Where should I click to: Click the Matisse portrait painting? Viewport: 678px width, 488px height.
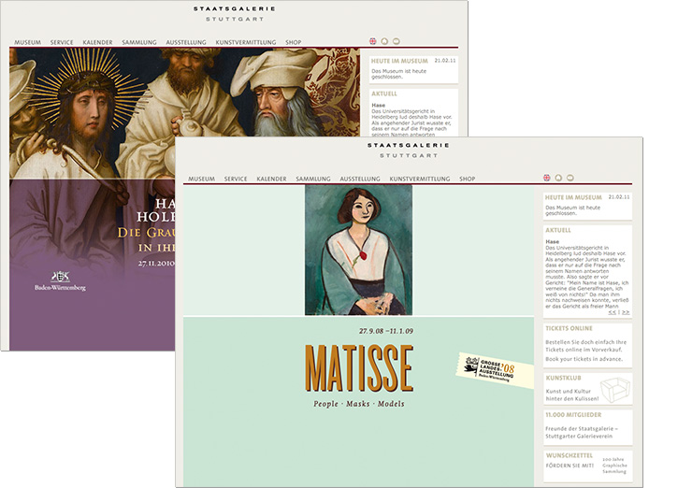(358, 250)
